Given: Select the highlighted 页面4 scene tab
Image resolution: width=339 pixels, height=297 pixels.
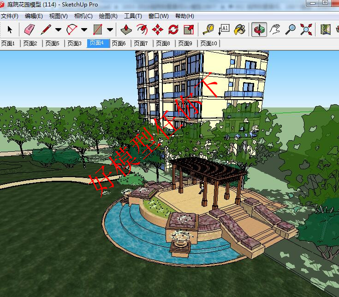Looking at the screenshot, I should (98, 43).
